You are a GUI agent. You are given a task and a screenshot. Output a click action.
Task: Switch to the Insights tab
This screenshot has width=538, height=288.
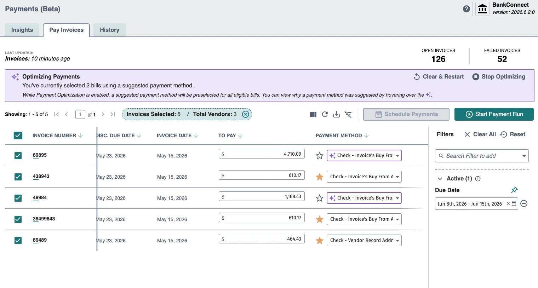click(22, 30)
